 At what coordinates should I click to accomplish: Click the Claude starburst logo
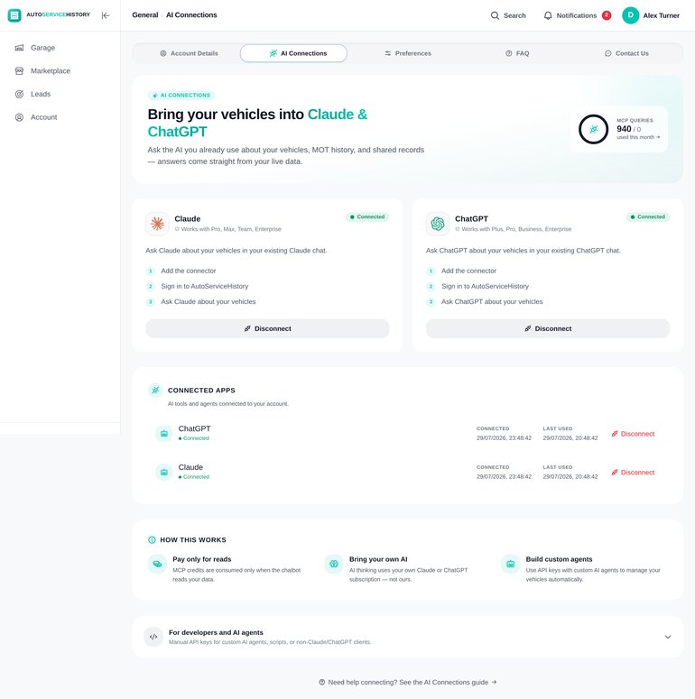coord(157,224)
